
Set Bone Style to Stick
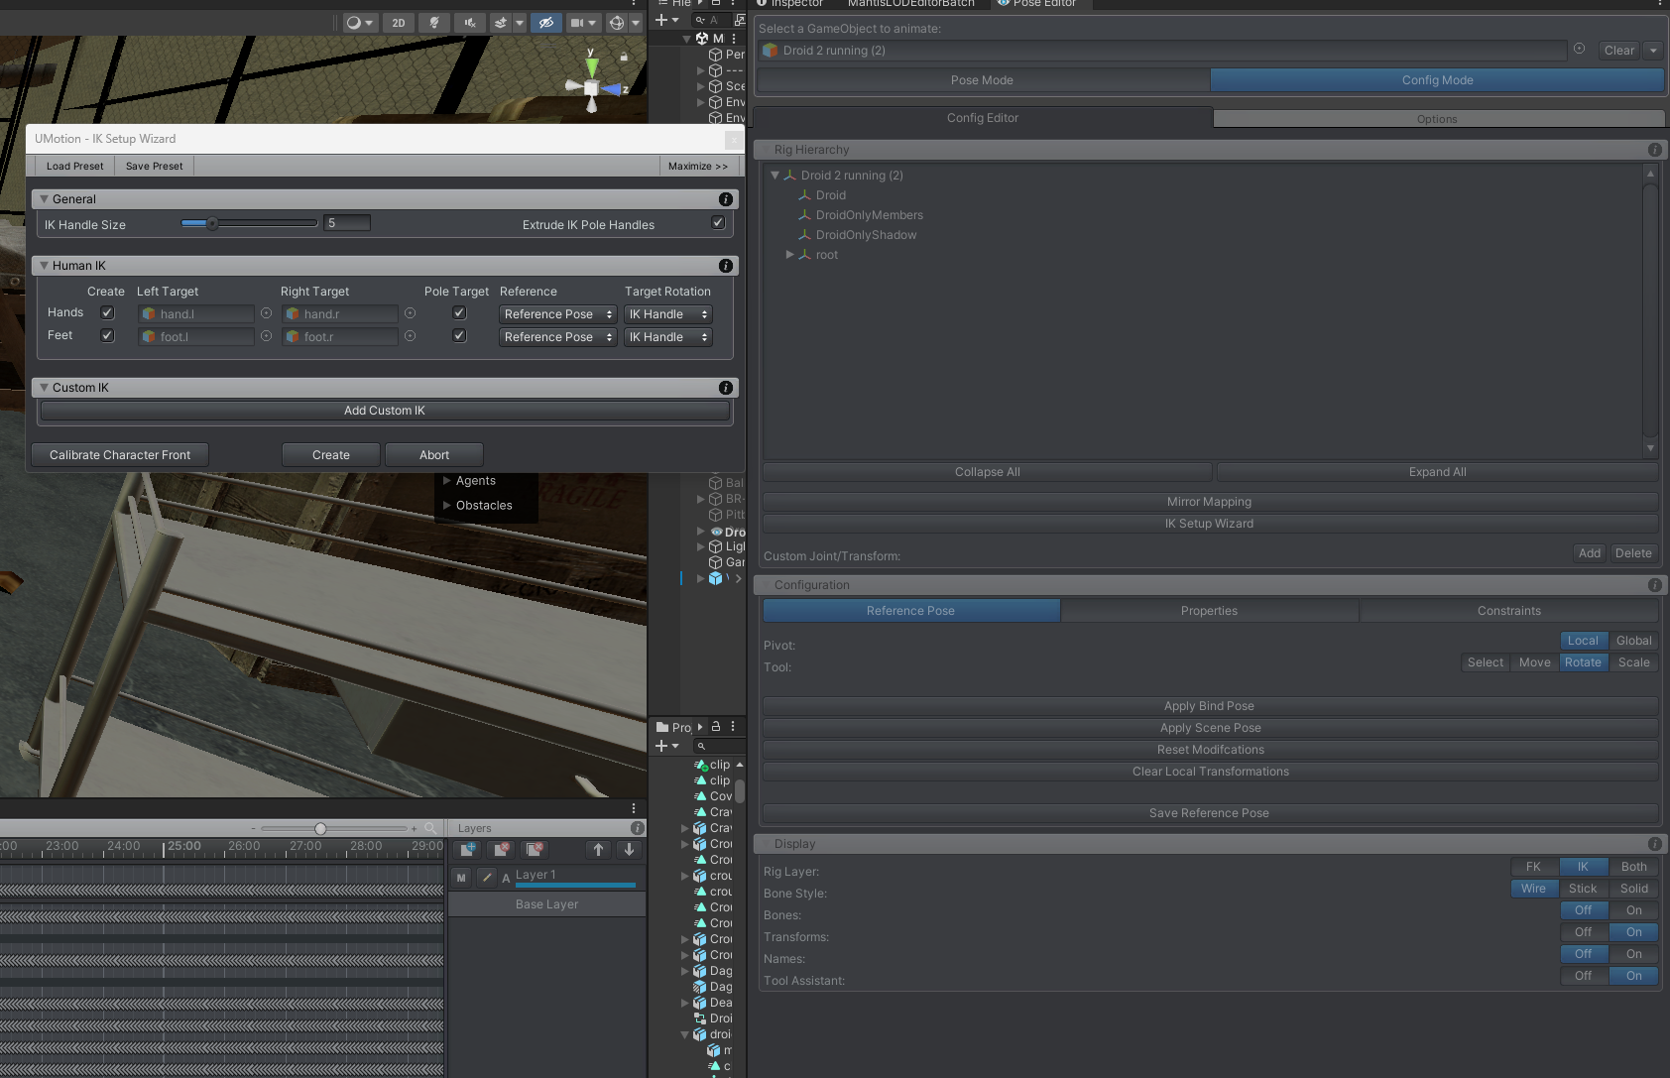1583,889
